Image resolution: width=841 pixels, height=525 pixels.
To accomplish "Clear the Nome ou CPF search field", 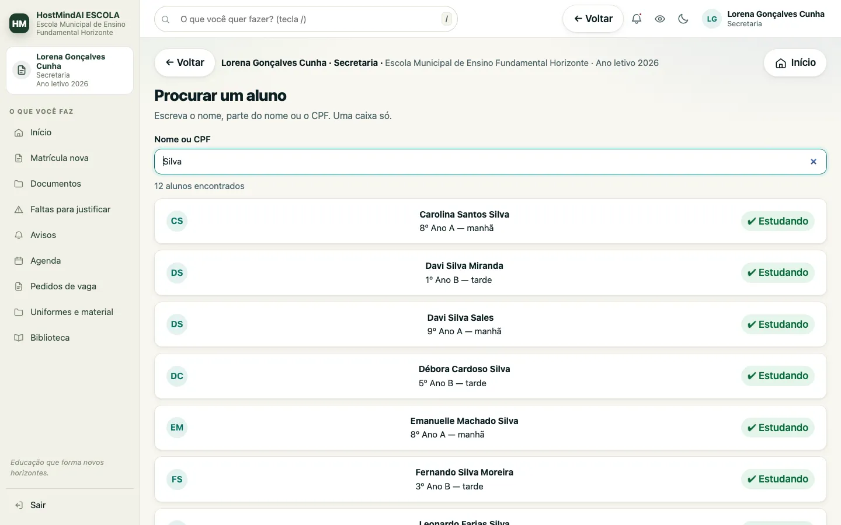I will click(x=813, y=162).
